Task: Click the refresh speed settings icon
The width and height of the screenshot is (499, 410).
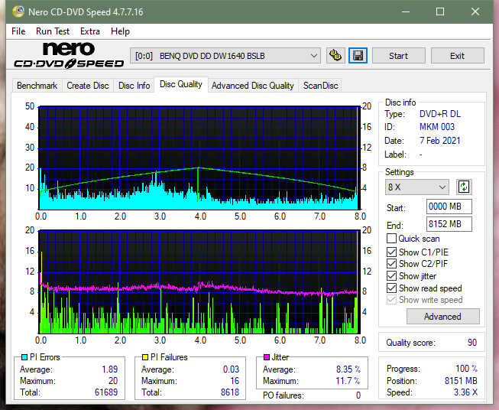Action: tap(464, 187)
